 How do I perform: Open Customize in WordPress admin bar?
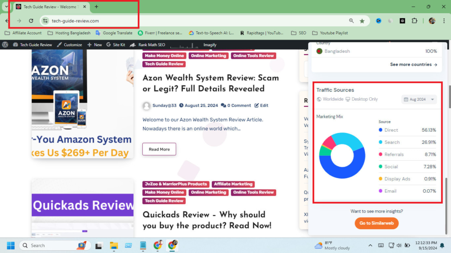pos(69,44)
